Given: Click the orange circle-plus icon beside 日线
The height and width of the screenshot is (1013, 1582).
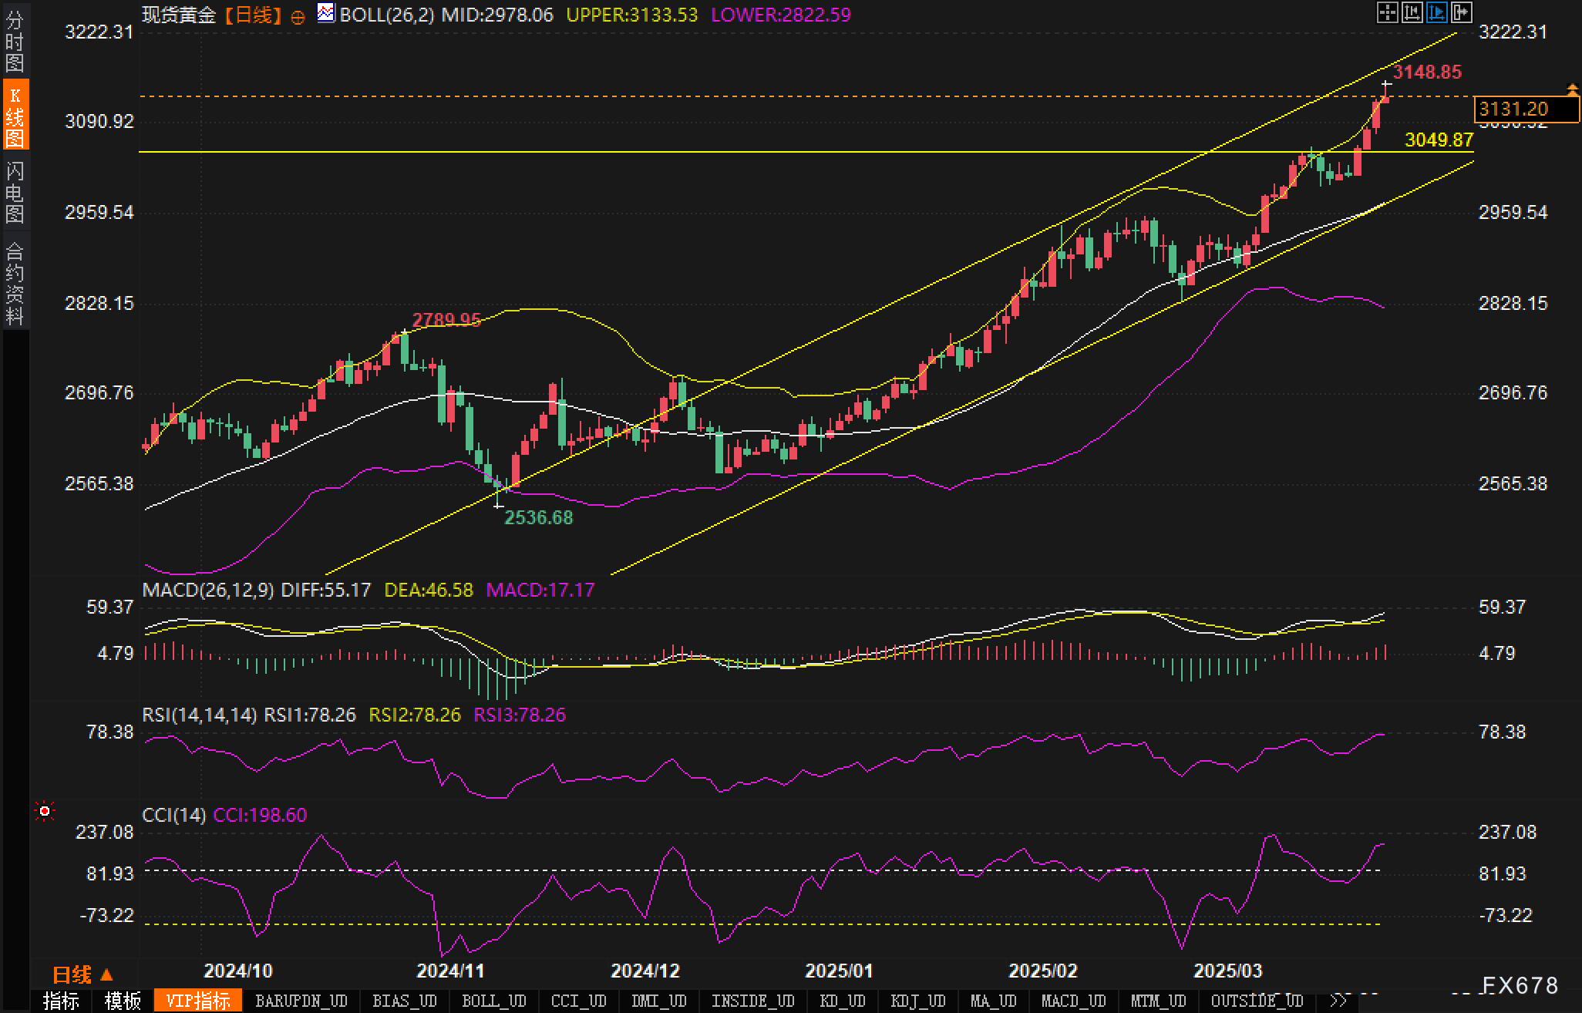Looking at the screenshot, I should click(298, 17).
